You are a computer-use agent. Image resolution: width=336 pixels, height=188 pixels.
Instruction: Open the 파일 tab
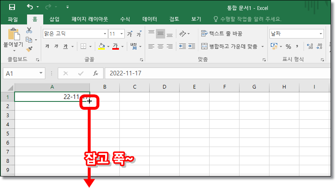coord(13,19)
